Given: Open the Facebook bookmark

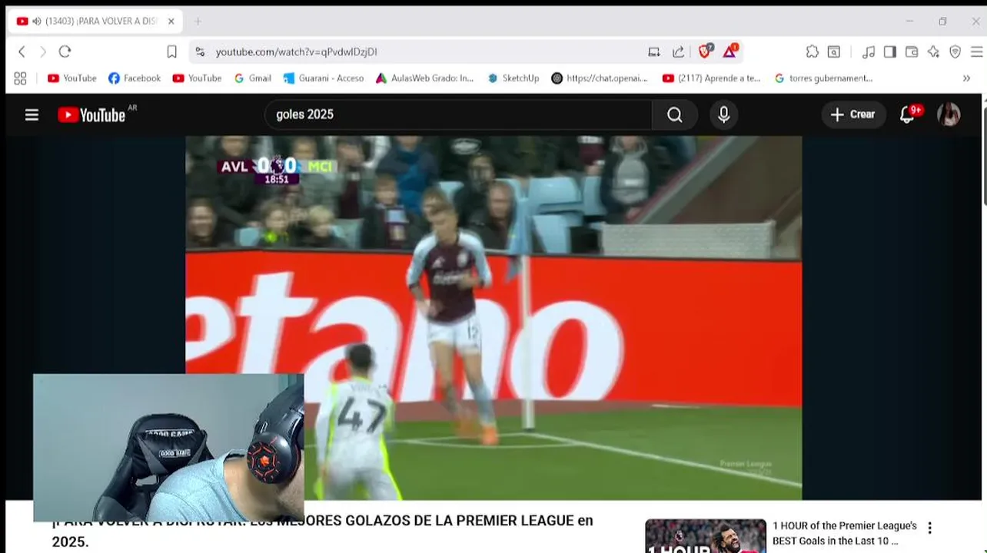Looking at the screenshot, I should pyautogui.click(x=135, y=78).
